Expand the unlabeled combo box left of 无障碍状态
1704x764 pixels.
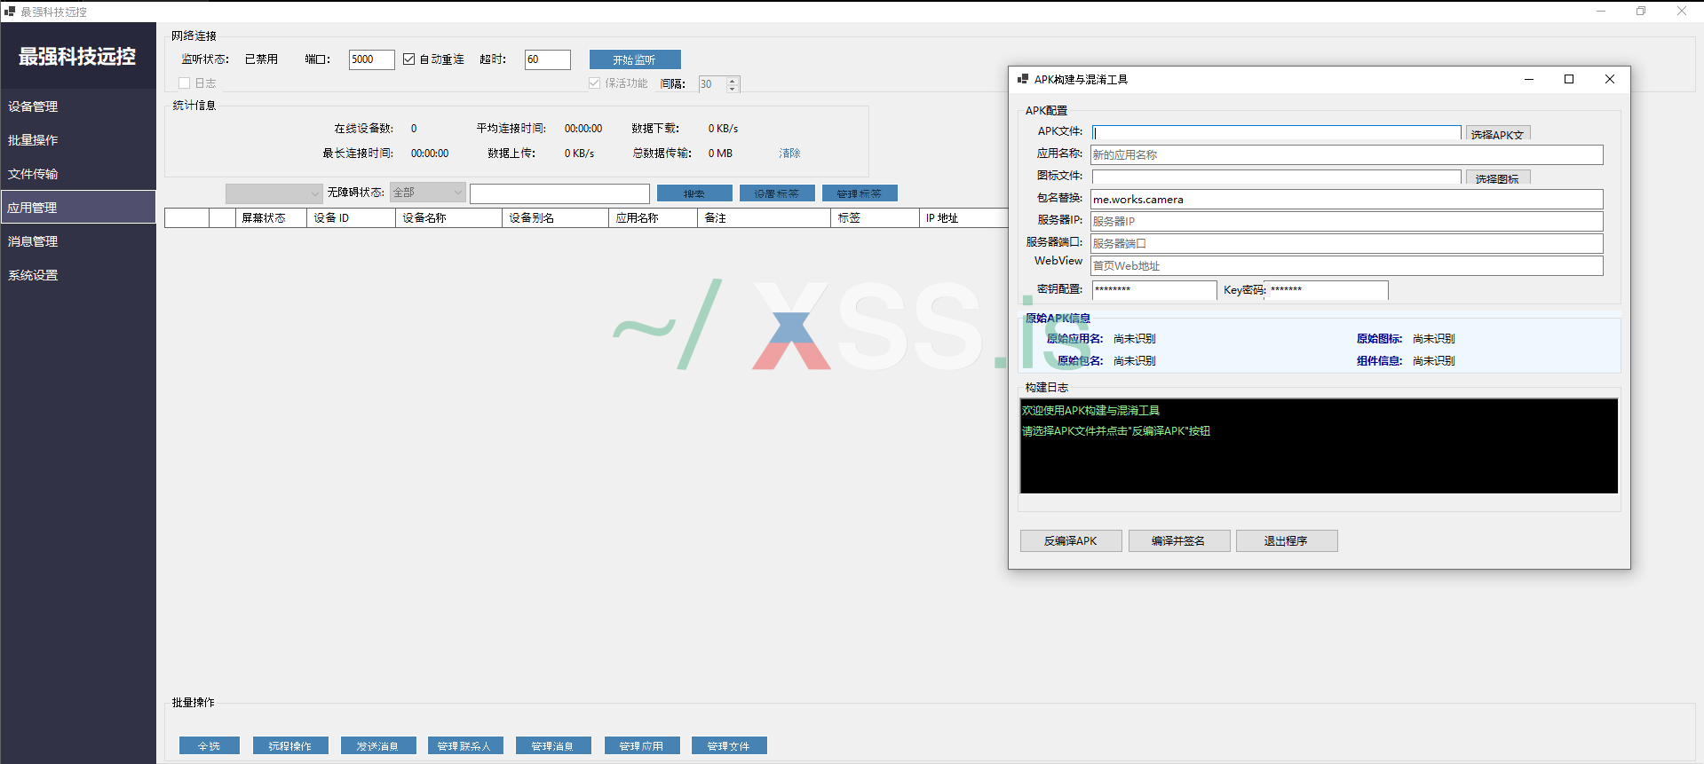click(273, 193)
